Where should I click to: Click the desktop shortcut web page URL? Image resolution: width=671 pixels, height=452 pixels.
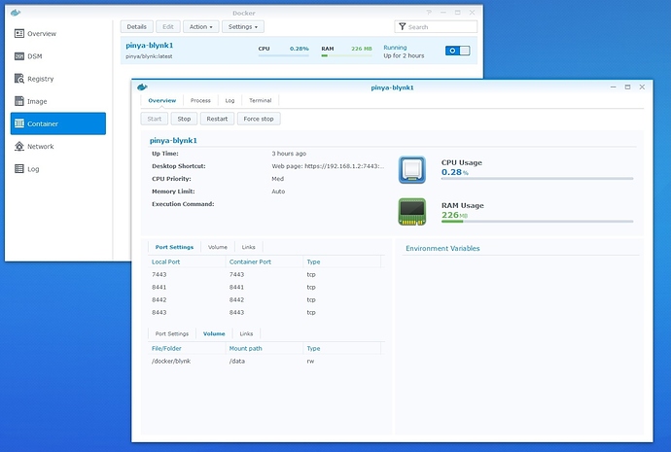point(328,166)
